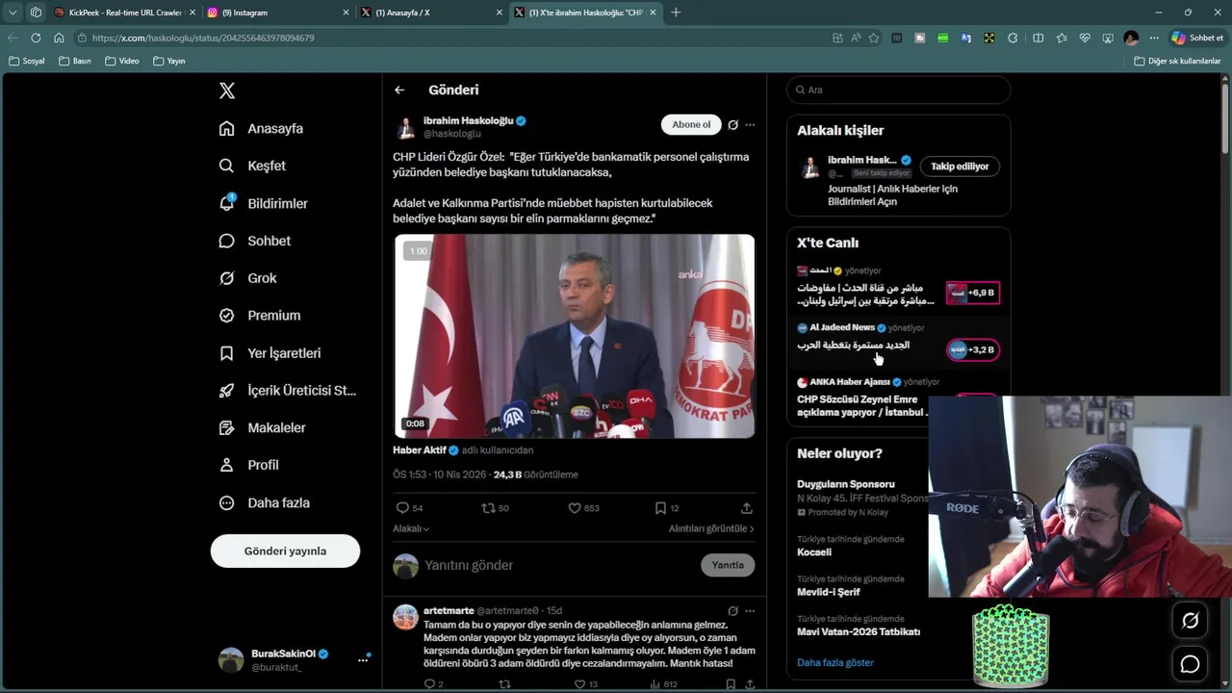
Task: Add page to favorites star
Action: [874, 38]
